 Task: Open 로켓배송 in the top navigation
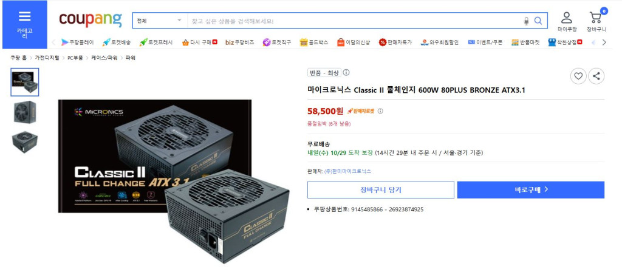point(116,42)
